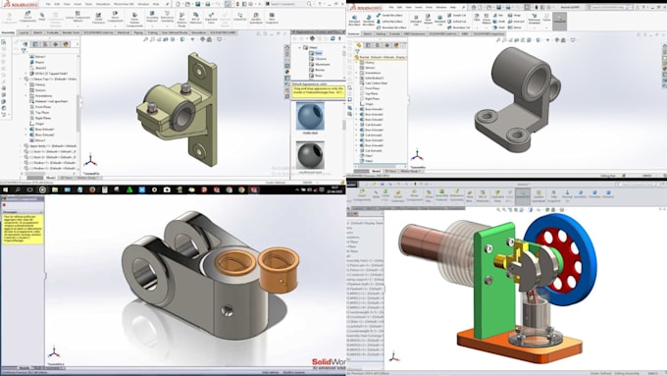Click Insert Components in bearing assembly ribbon
Screen dimensions: 667x376
coord(27,17)
